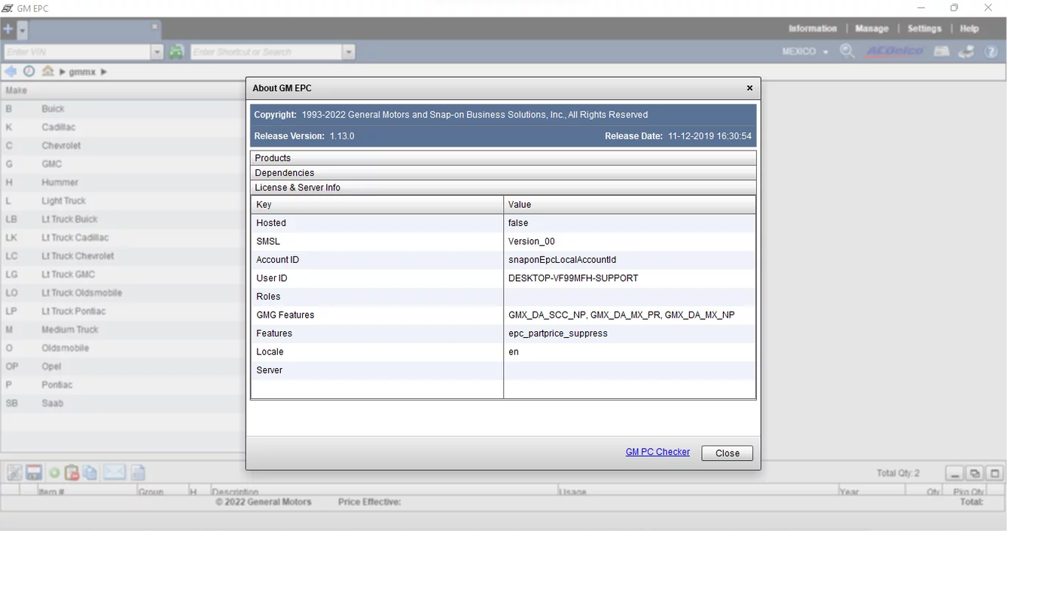Click the Enter Shortcut or Search field

[266, 52]
